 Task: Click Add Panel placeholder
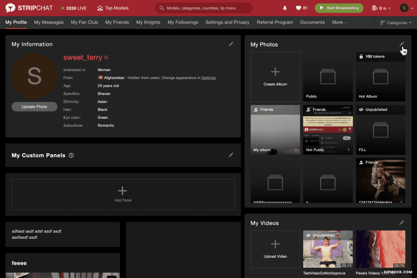click(x=123, y=194)
